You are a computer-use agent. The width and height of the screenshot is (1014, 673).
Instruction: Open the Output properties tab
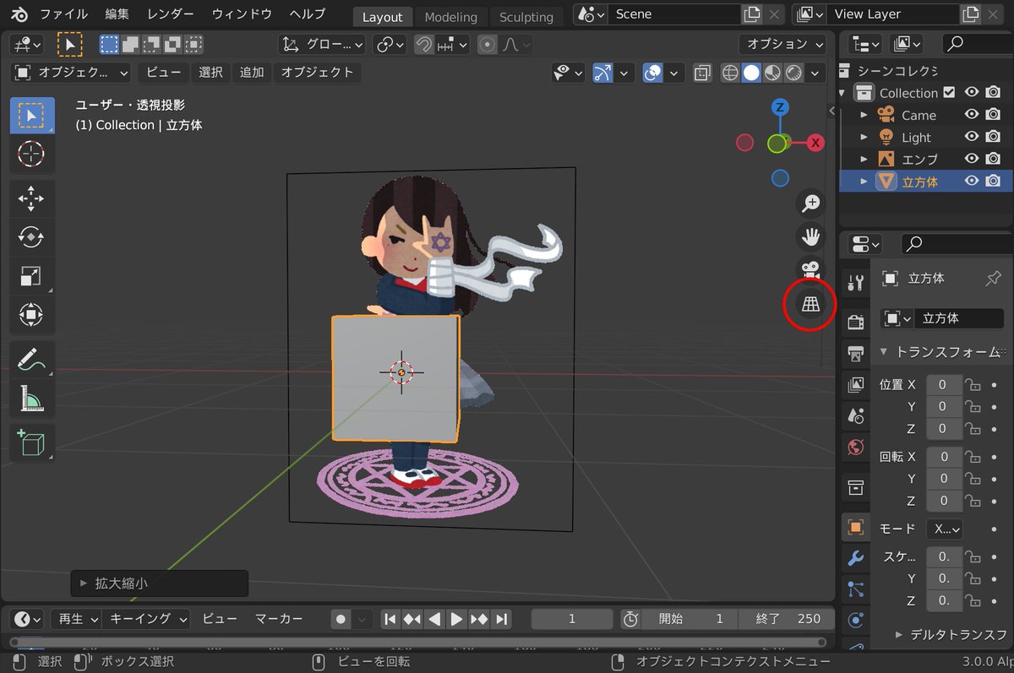coord(856,353)
